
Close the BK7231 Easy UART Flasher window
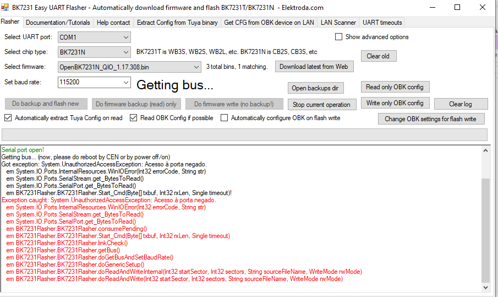pos(482,7)
